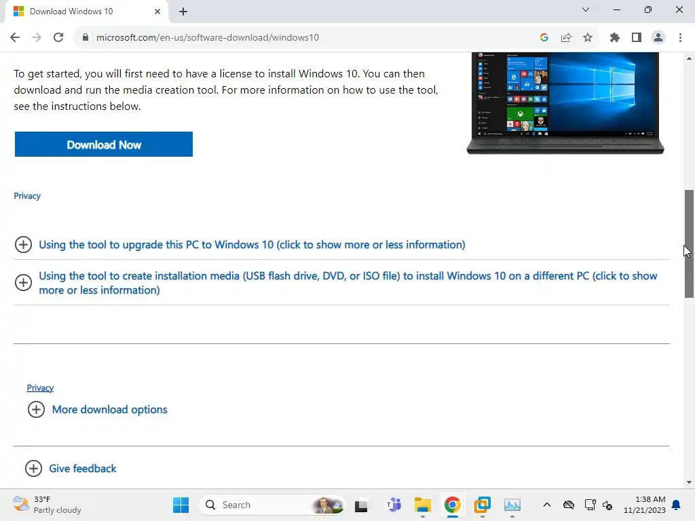Go back using the browser back arrow
This screenshot has width=695, height=521.
pos(15,37)
